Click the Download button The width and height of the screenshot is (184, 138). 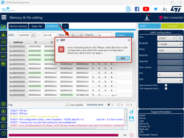(123, 35)
